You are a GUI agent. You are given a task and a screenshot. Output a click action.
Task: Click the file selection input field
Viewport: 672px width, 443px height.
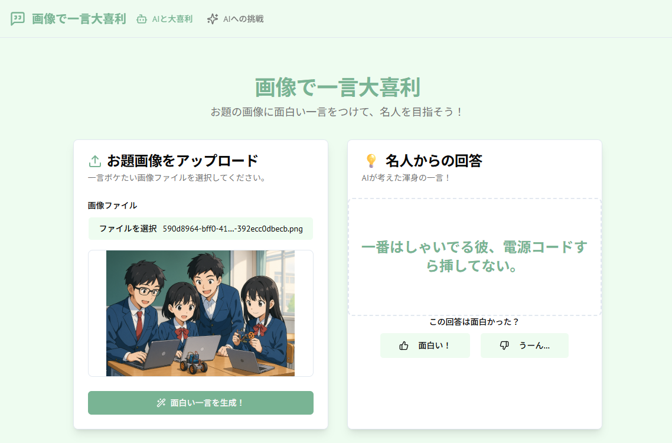pyautogui.click(x=200, y=229)
